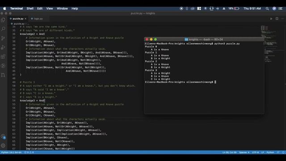
Task: Open the Terminal application menu
Action: [17, 8]
